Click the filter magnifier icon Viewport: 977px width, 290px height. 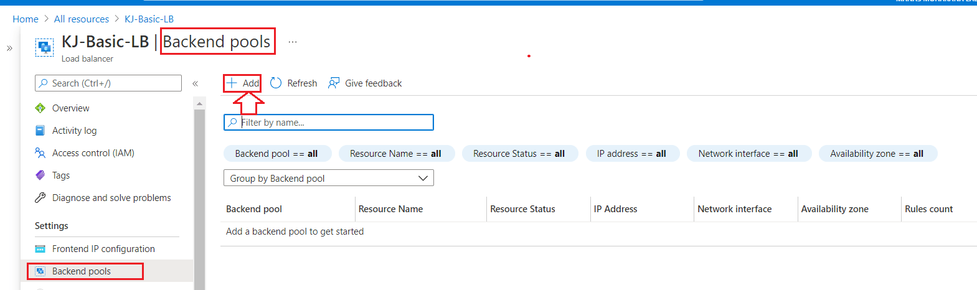click(x=232, y=123)
